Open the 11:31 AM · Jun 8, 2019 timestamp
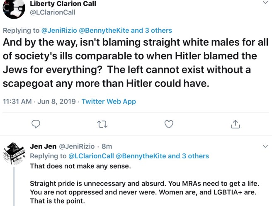 (40, 101)
